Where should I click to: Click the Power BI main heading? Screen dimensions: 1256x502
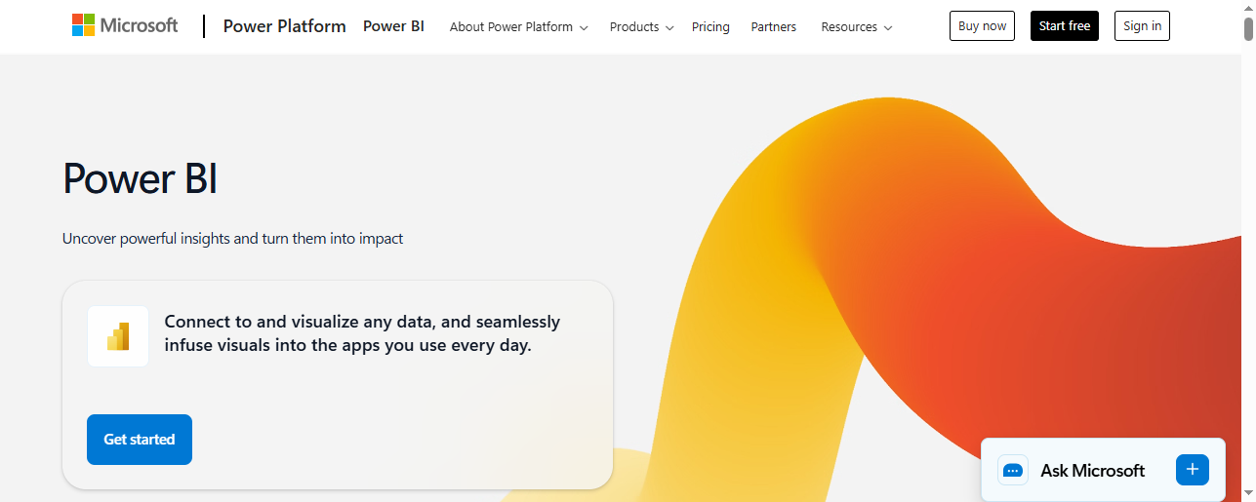click(140, 179)
